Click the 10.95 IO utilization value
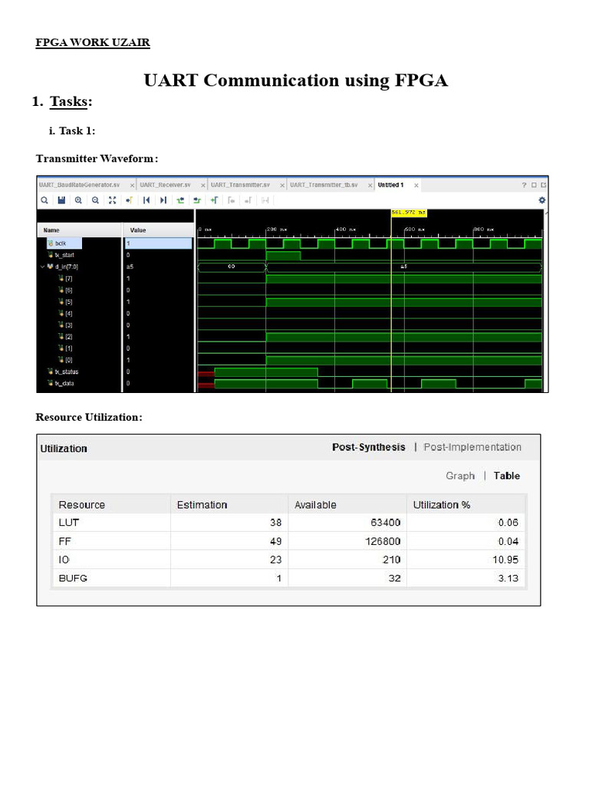 [x=505, y=560]
